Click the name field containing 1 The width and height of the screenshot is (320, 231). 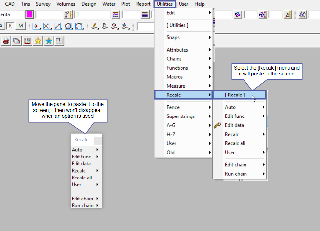pos(92,15)
